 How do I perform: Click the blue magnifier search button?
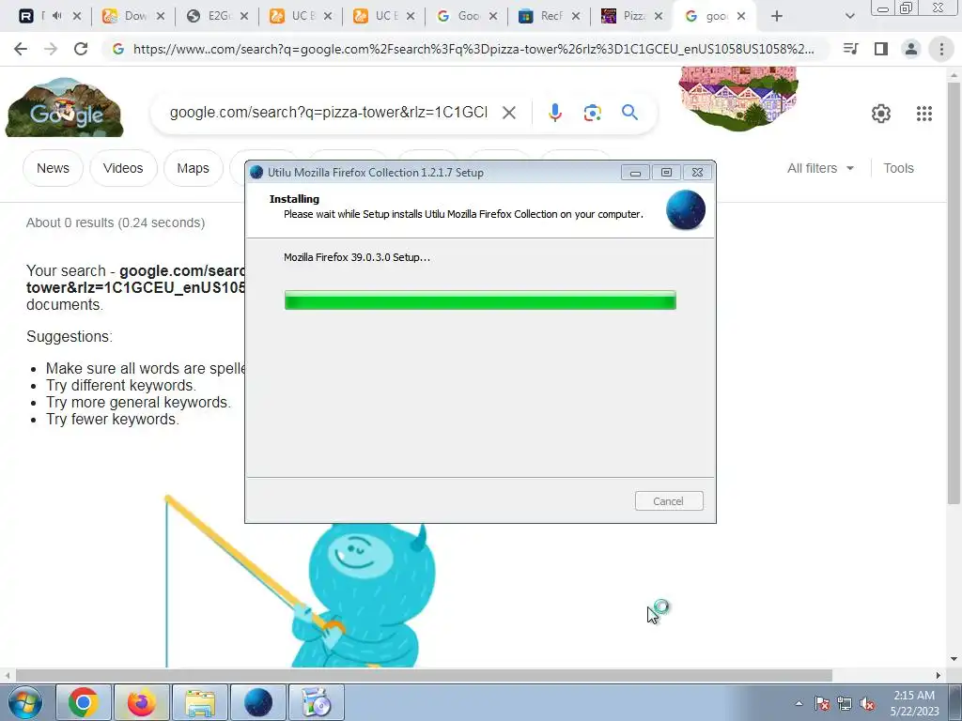629,113
